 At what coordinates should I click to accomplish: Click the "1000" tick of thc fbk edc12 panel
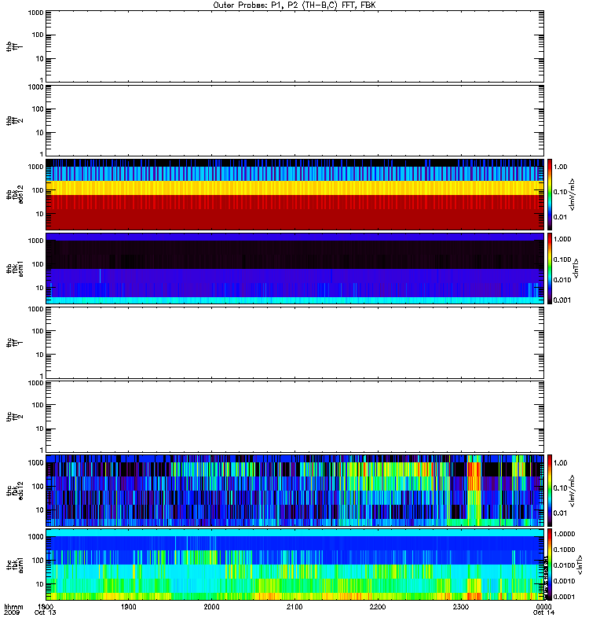tap(35, 462)
